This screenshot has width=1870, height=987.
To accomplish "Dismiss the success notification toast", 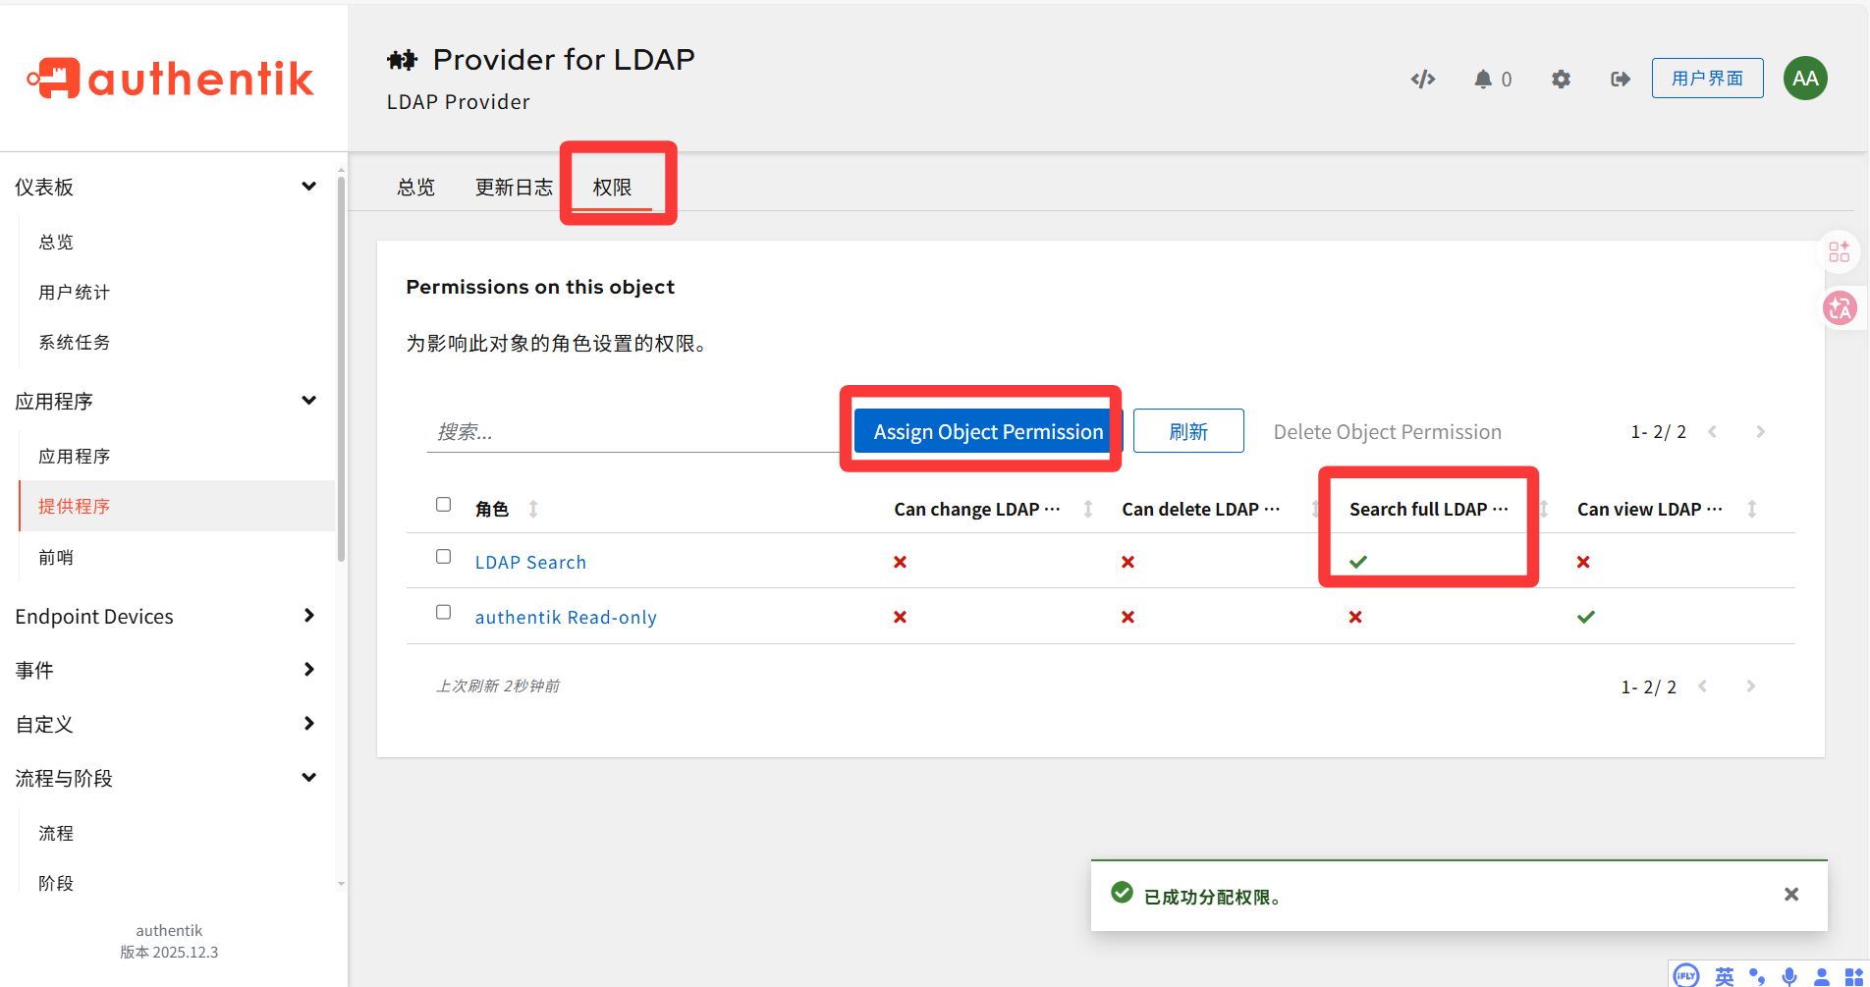I will click(1791, 894).
